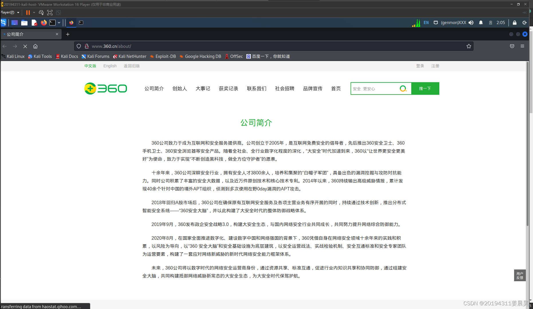
Task: Click the 注册 register link
Action: point(435,66)
